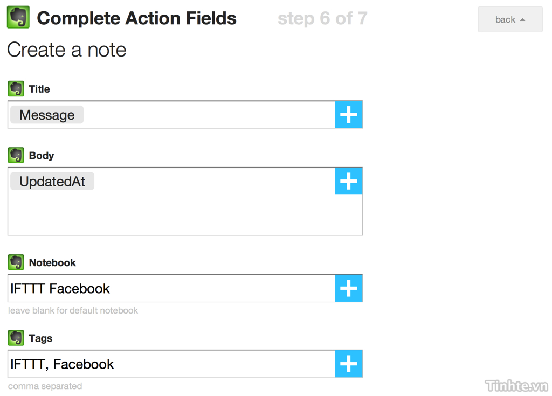Open ingredient picker for Notebook field
The height and width of the screenshot is (396, 552).
pos(349,288)
